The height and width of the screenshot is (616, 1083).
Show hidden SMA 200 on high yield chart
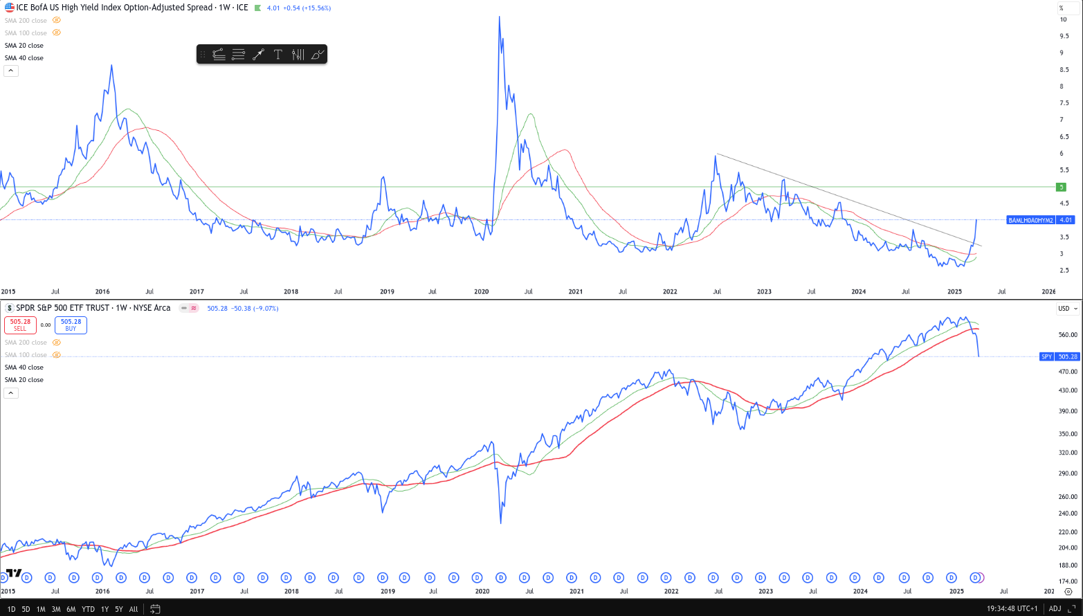tap(57, 21)
